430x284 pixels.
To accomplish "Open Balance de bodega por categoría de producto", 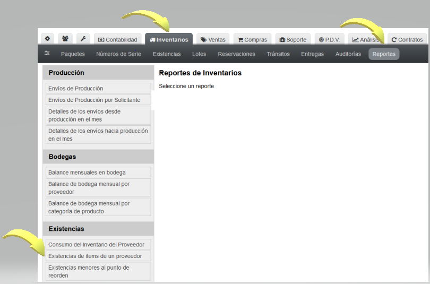I will [98, 207].
